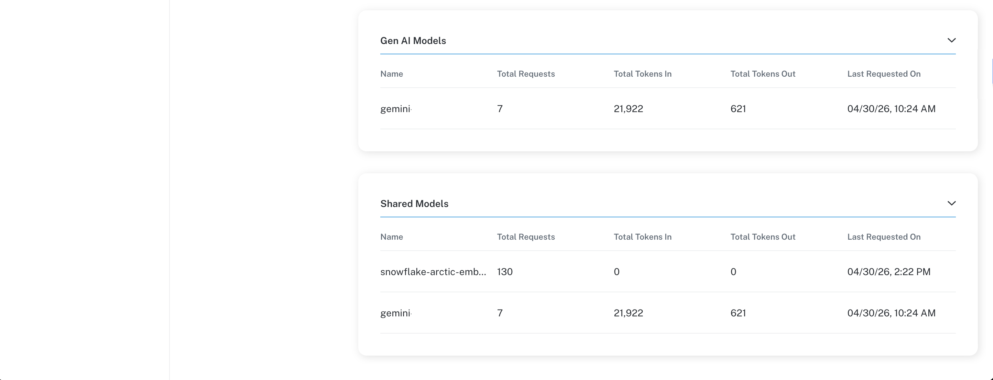Viewport: 993px width, 380px height.
Task: Click 10:24 AM date in Shared Models gemini row
Action: tap(891, 313)
